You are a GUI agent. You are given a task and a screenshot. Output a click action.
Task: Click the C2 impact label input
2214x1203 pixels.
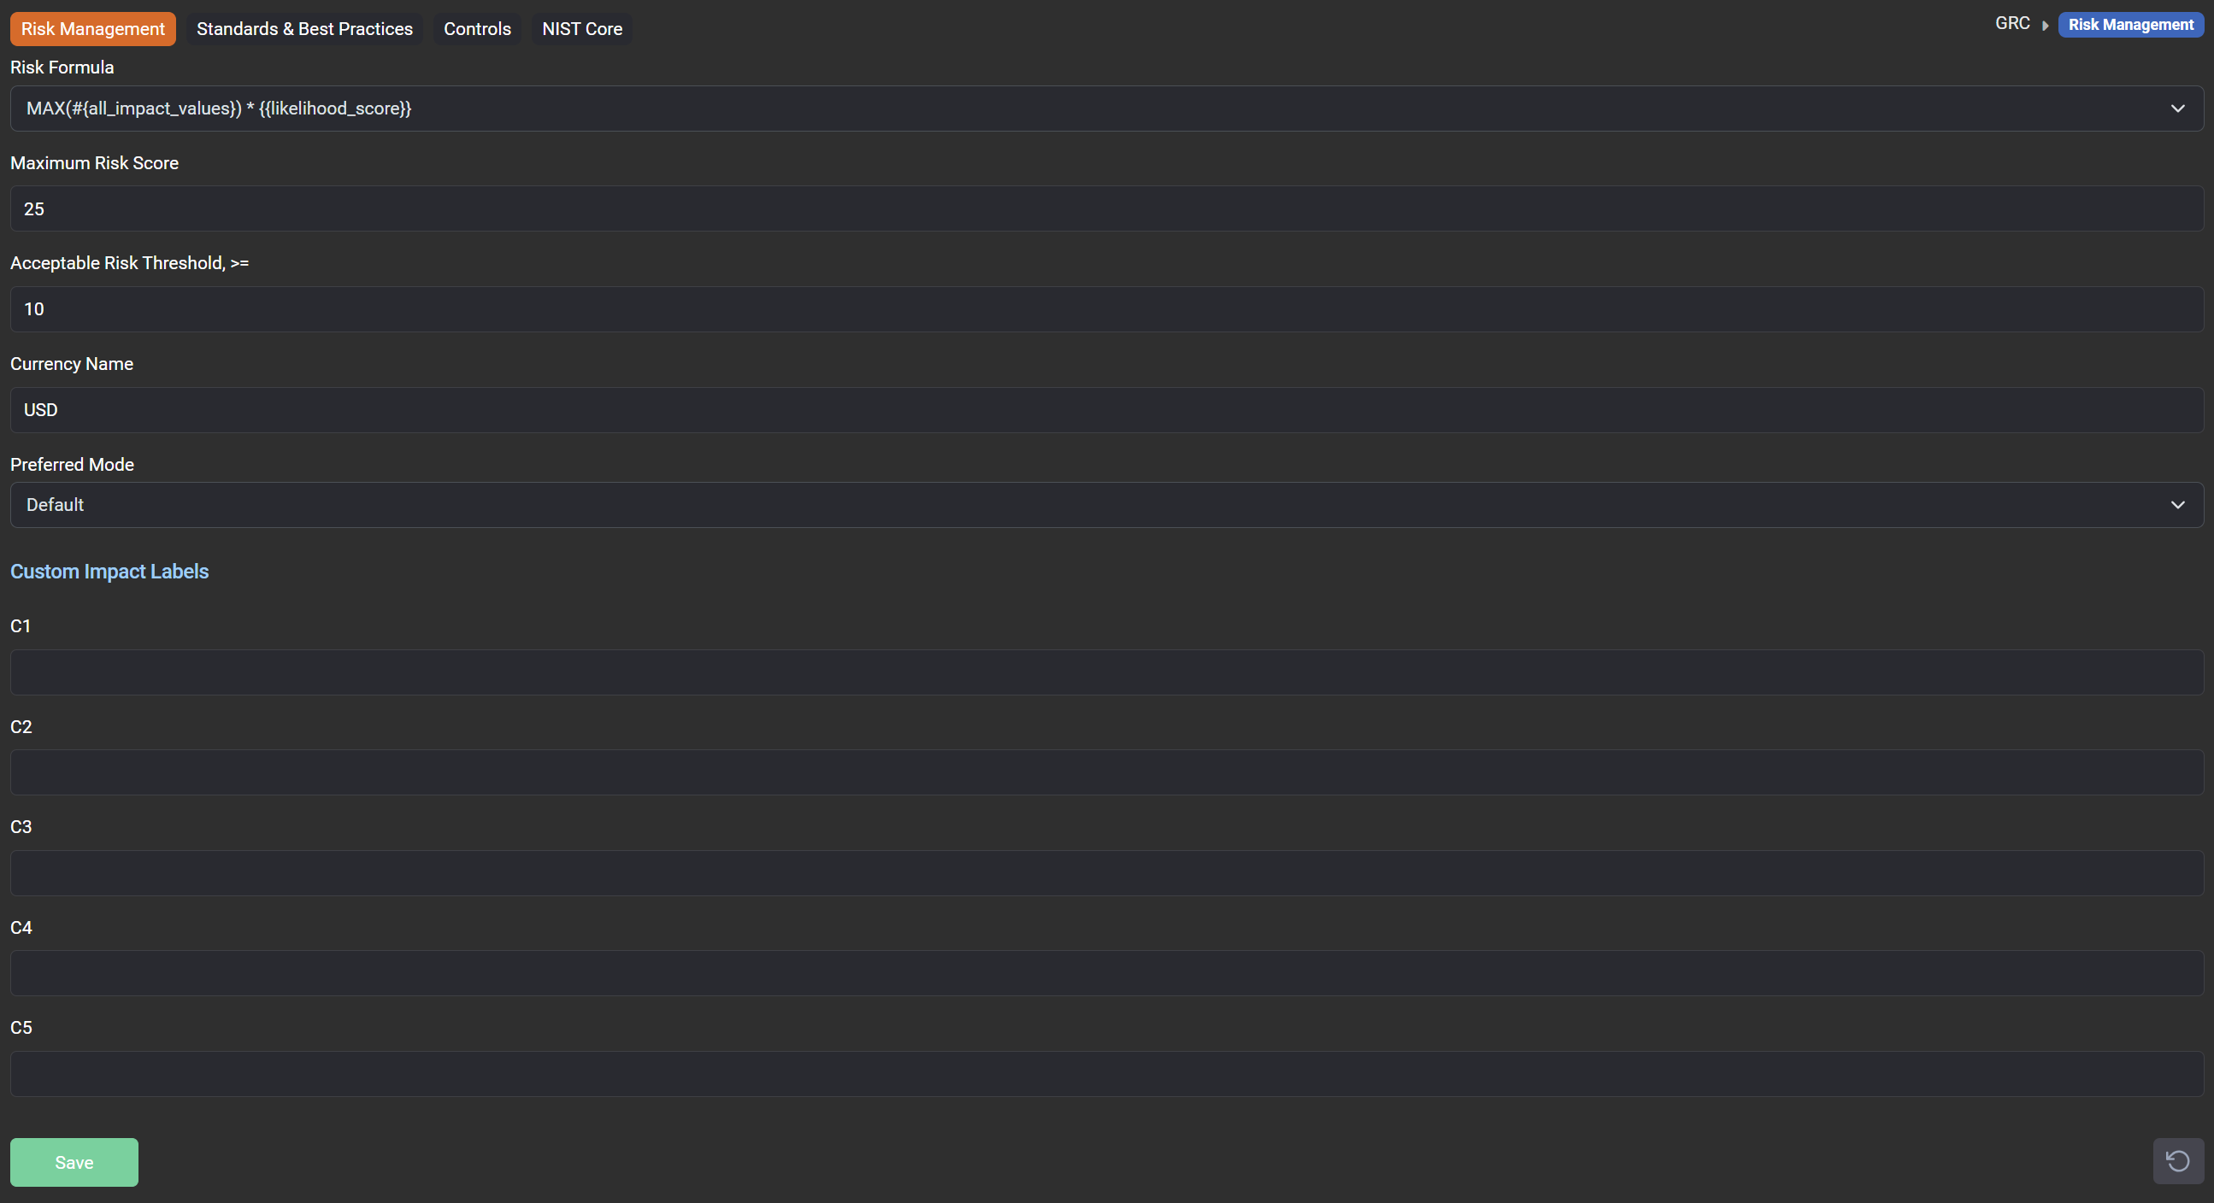click(1106, 772)
